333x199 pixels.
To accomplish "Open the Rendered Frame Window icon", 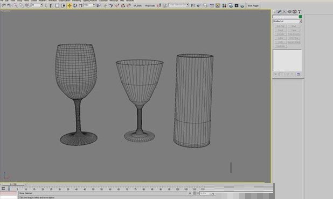I will coord(237,5).
